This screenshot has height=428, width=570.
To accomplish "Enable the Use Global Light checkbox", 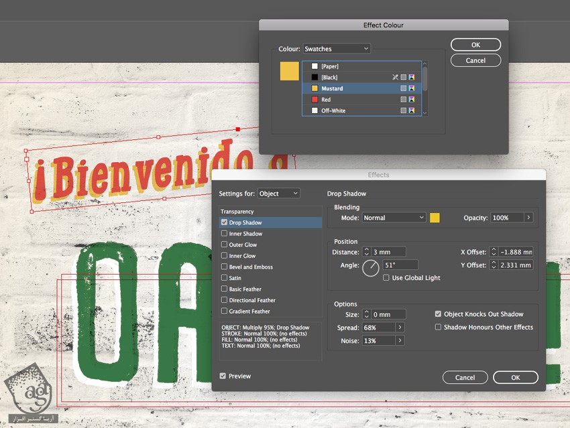I will pyautogui.click(x=386, y=278).
